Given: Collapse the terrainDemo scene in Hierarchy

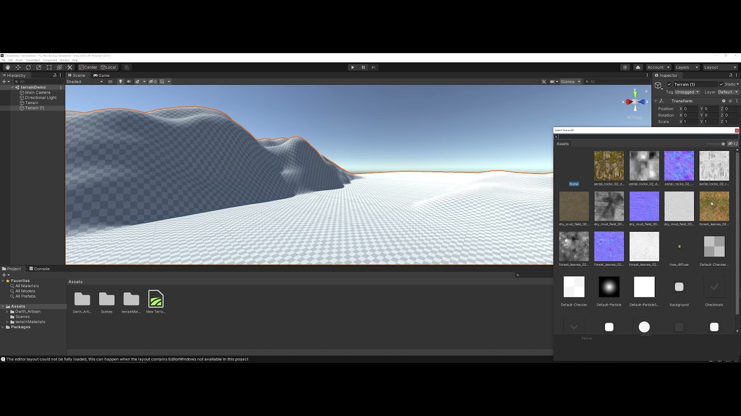Looking at the screenshot, I should (x=13, y=87).
